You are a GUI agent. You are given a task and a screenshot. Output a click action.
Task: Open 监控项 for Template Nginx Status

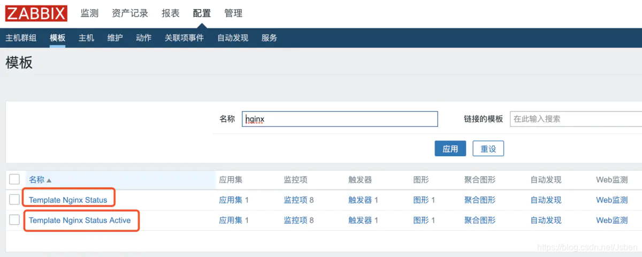click(x=295, y=200)
